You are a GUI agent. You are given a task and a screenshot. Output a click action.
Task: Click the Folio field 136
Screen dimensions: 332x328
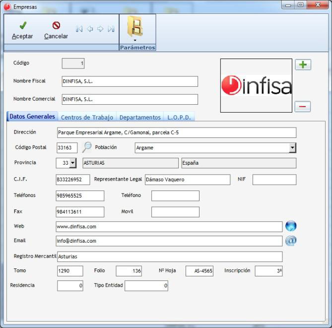129,271
